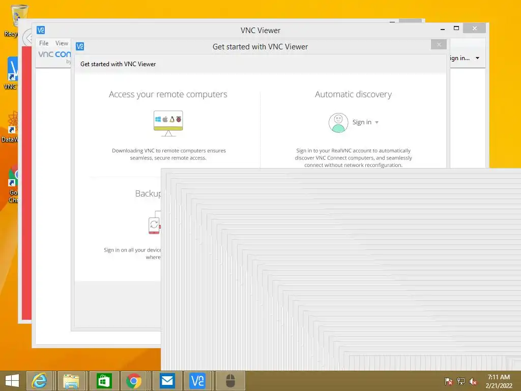
Task: Open File Explorer from the taskbar
Action: click(x=71, y=381)
